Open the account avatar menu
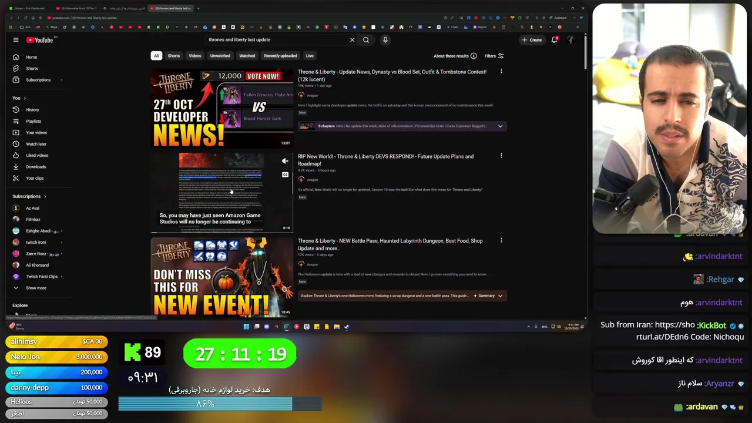This screenshot has width=752, height=423. click(x=570, y=40)
